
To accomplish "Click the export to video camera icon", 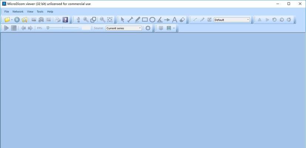I will [x=41, y=20].
